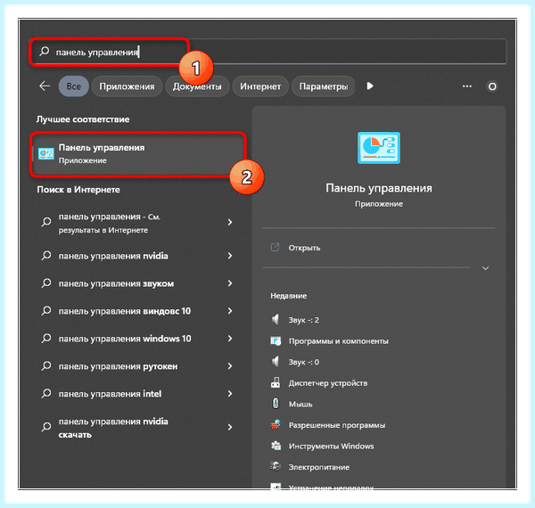Click 'Панель управления' title in preview pane
This screenshot has width=535, height=508.
(x=379, y=188)
